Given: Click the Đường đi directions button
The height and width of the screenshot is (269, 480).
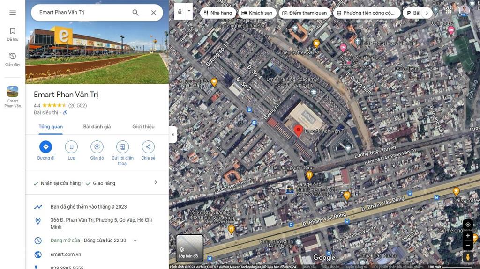Looking at the screenshot, I should [x=46, y=147].
